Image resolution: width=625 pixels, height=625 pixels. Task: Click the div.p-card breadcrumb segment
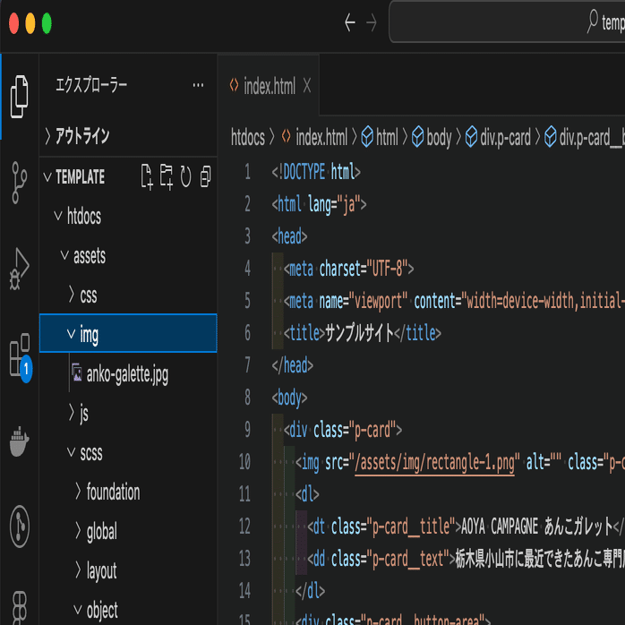[498, 138]
